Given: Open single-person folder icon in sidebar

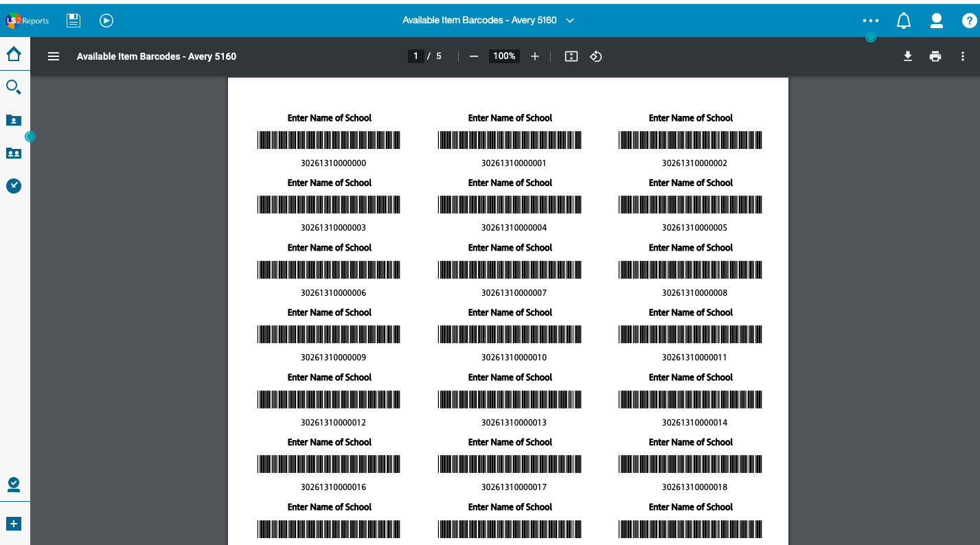Looking at the screenshot, I should [14, 120].
